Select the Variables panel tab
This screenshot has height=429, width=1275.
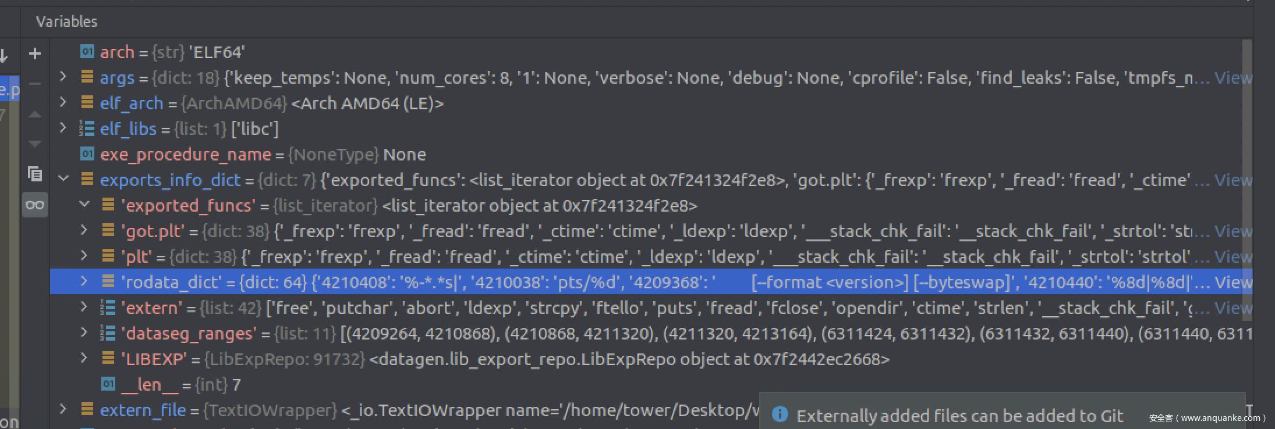(66, 22)
